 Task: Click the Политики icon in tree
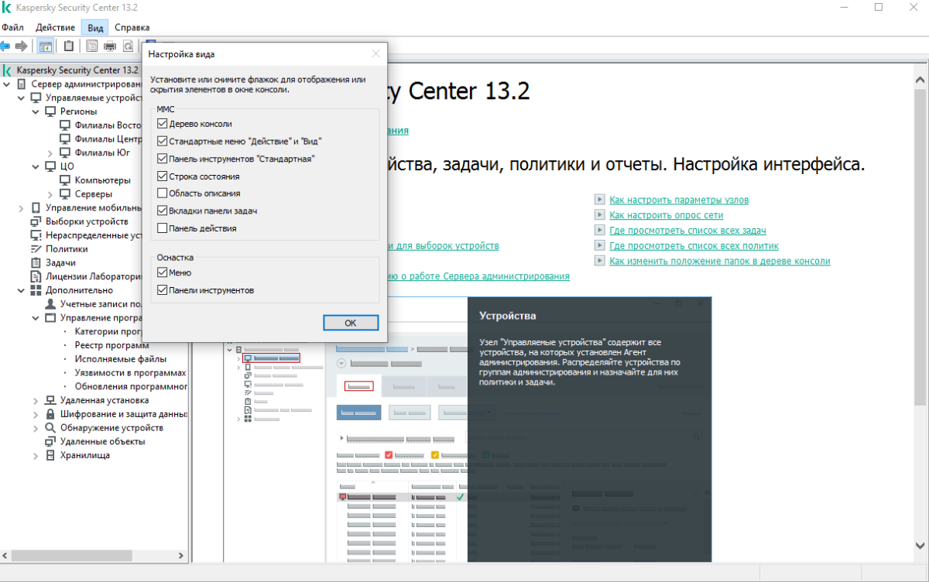click(x=36, y=249)
